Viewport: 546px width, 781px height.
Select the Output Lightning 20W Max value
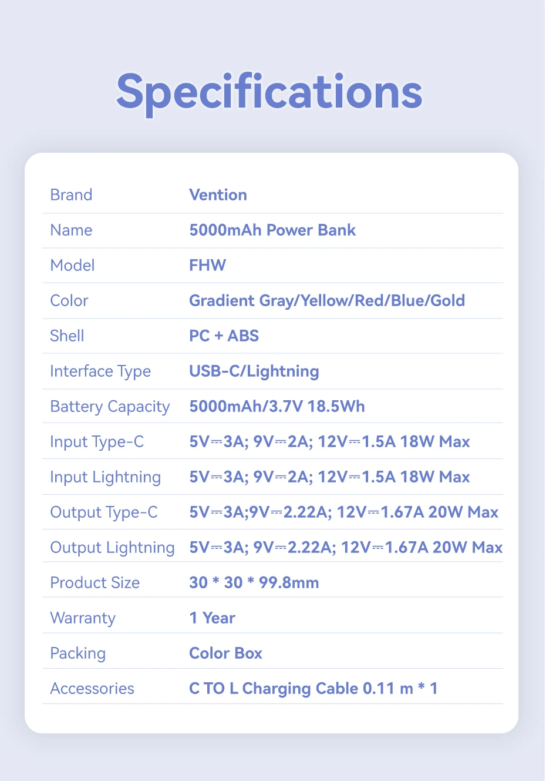click(x=346, y=547)
